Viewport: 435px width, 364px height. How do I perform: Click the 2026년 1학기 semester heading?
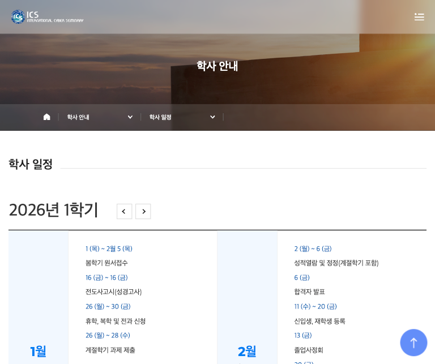(54, 210)
